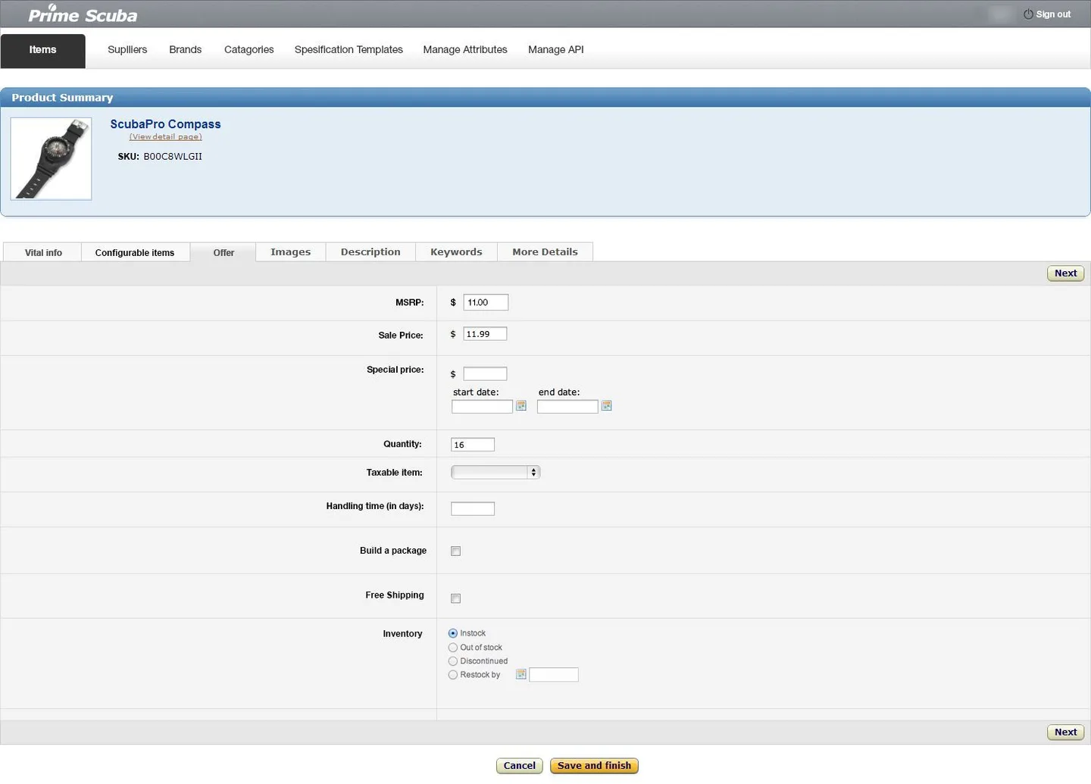Go to the Images tab
The width and height of the screenshot is (1091, 784).
tap(291, 251)
